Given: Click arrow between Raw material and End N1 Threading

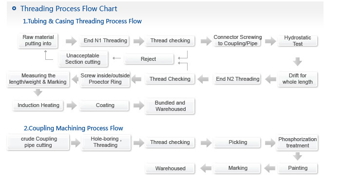Looking at the screenshot, I should (x=71, y=41).
